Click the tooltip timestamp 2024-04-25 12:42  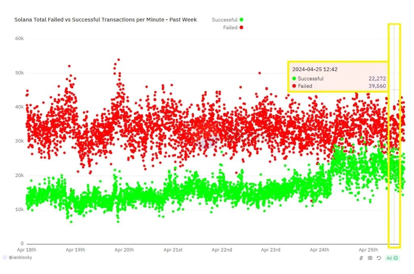coord(315,70)
